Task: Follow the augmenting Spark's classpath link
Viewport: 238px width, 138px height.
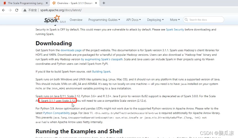Action: (x=102, y=59)
